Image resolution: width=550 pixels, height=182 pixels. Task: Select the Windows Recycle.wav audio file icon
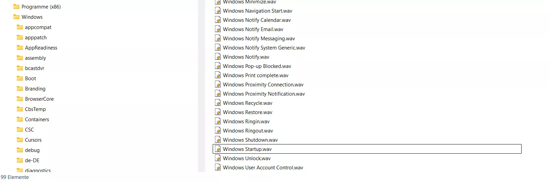[218, 103]
